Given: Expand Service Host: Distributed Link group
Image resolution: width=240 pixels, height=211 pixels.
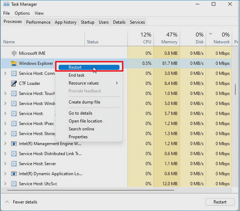Looking at the screenshot, I should 5,153.
